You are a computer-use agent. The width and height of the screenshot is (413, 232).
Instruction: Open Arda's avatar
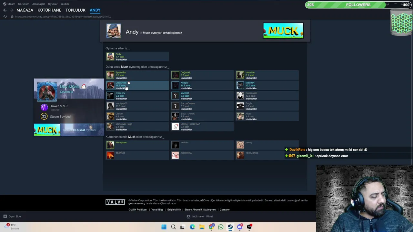tap(240, 116)
